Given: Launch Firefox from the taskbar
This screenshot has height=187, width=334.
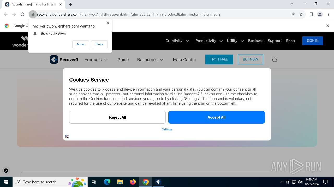Looking at the screenshot, I should point(133,182).
